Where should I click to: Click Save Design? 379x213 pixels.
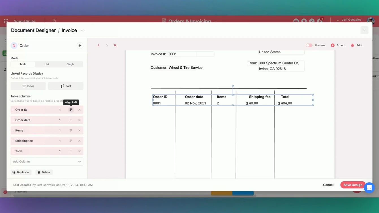click(353, 185)
